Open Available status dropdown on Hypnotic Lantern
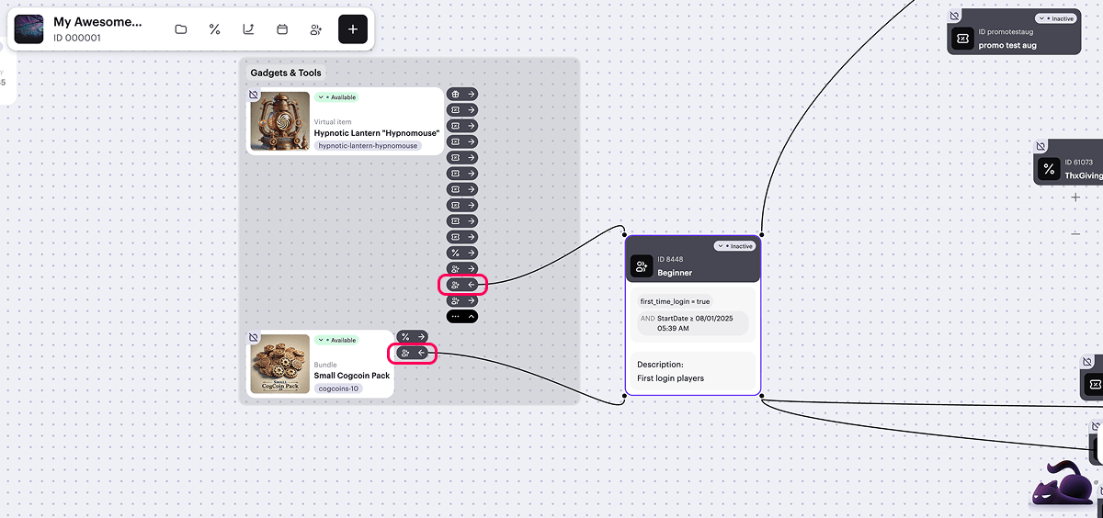This screenshot has height=518, width=1103. [336, 97]
